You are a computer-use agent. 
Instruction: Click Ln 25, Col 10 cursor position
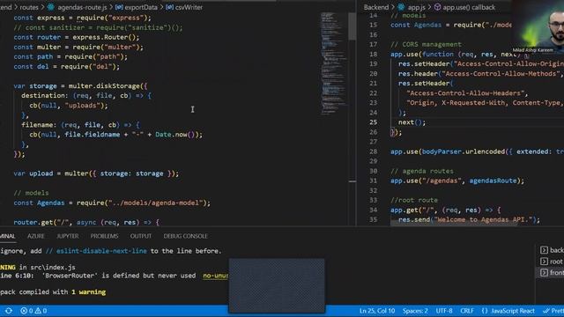pyautogui.click(x=377, y=311)
